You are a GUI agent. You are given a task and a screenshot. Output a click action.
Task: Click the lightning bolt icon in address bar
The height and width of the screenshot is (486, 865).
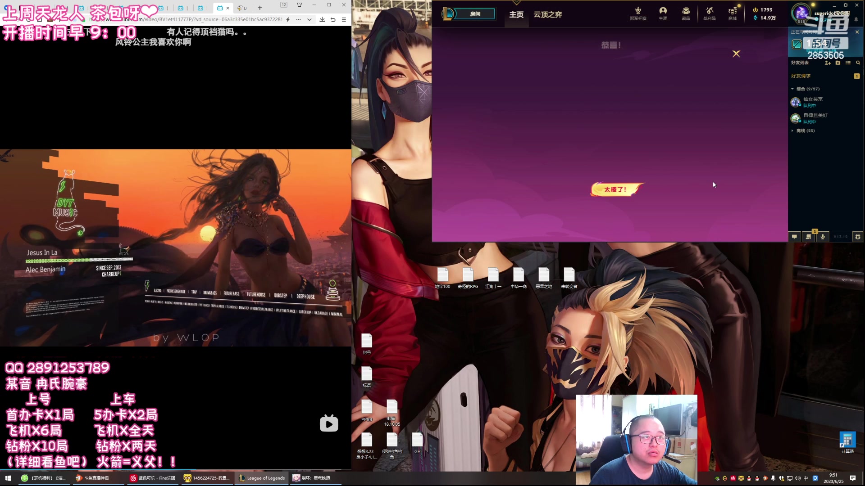pos(288,19)
